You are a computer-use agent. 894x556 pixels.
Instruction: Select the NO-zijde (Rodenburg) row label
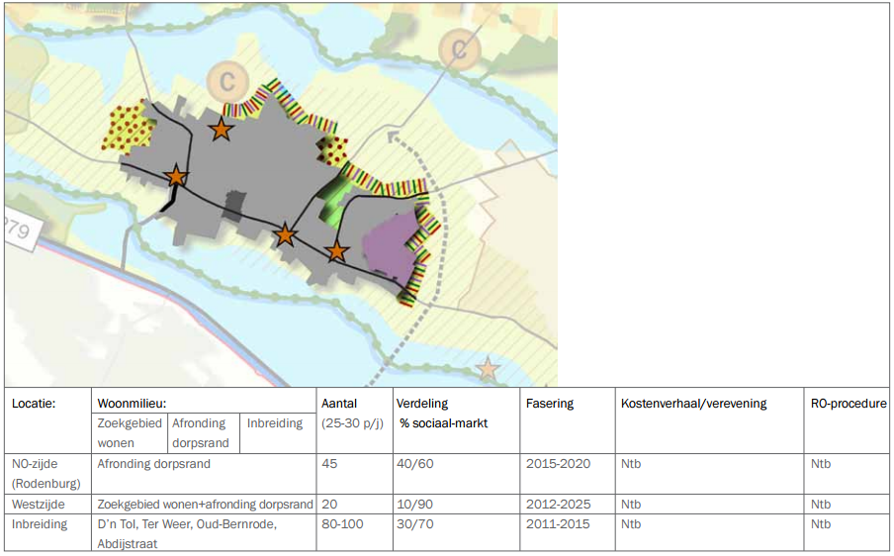(x=46, y=474)
